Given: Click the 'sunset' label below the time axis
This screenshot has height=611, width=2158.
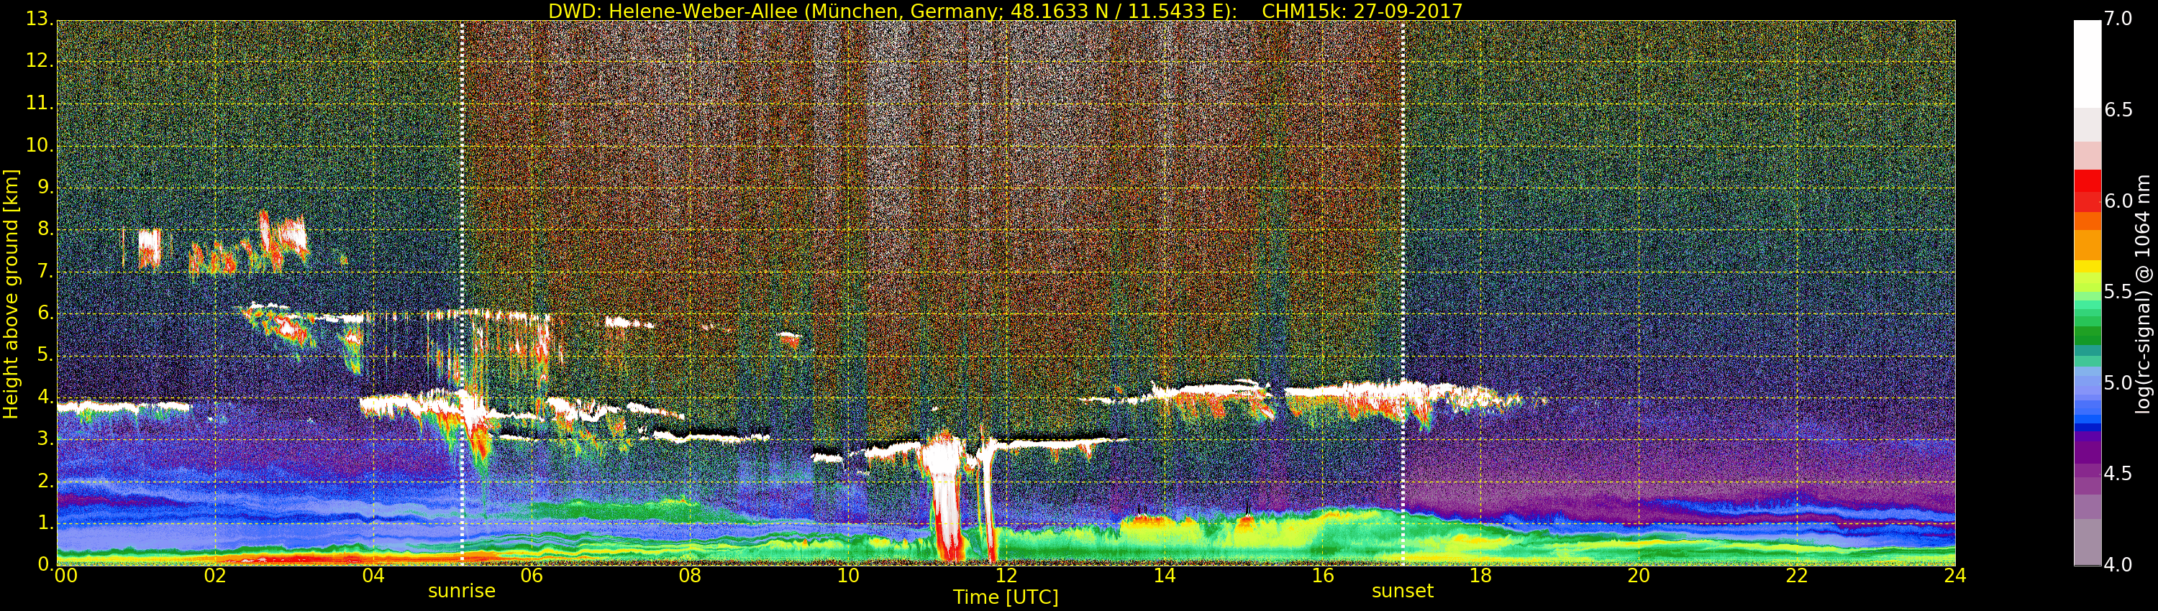Looking at the screenshot, I should [x=1403, y=591].
